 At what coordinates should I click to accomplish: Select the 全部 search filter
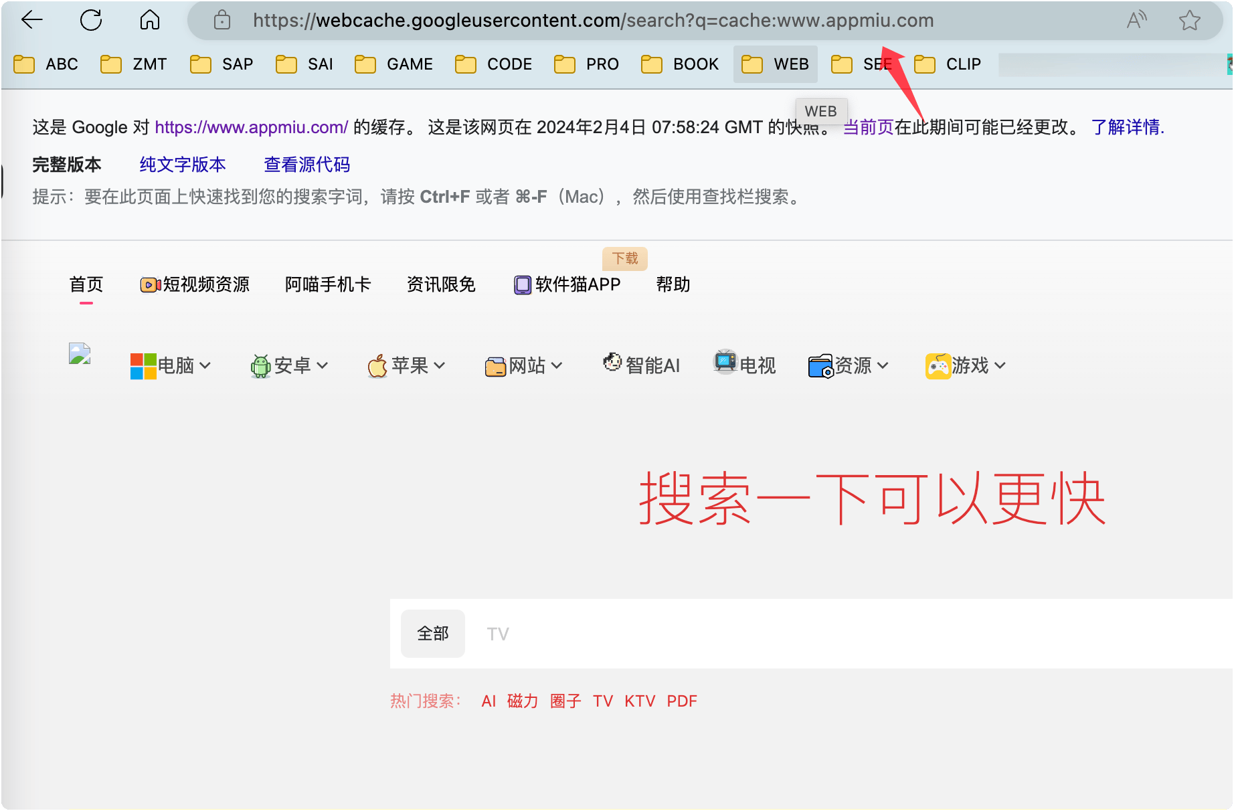[432, 633]
